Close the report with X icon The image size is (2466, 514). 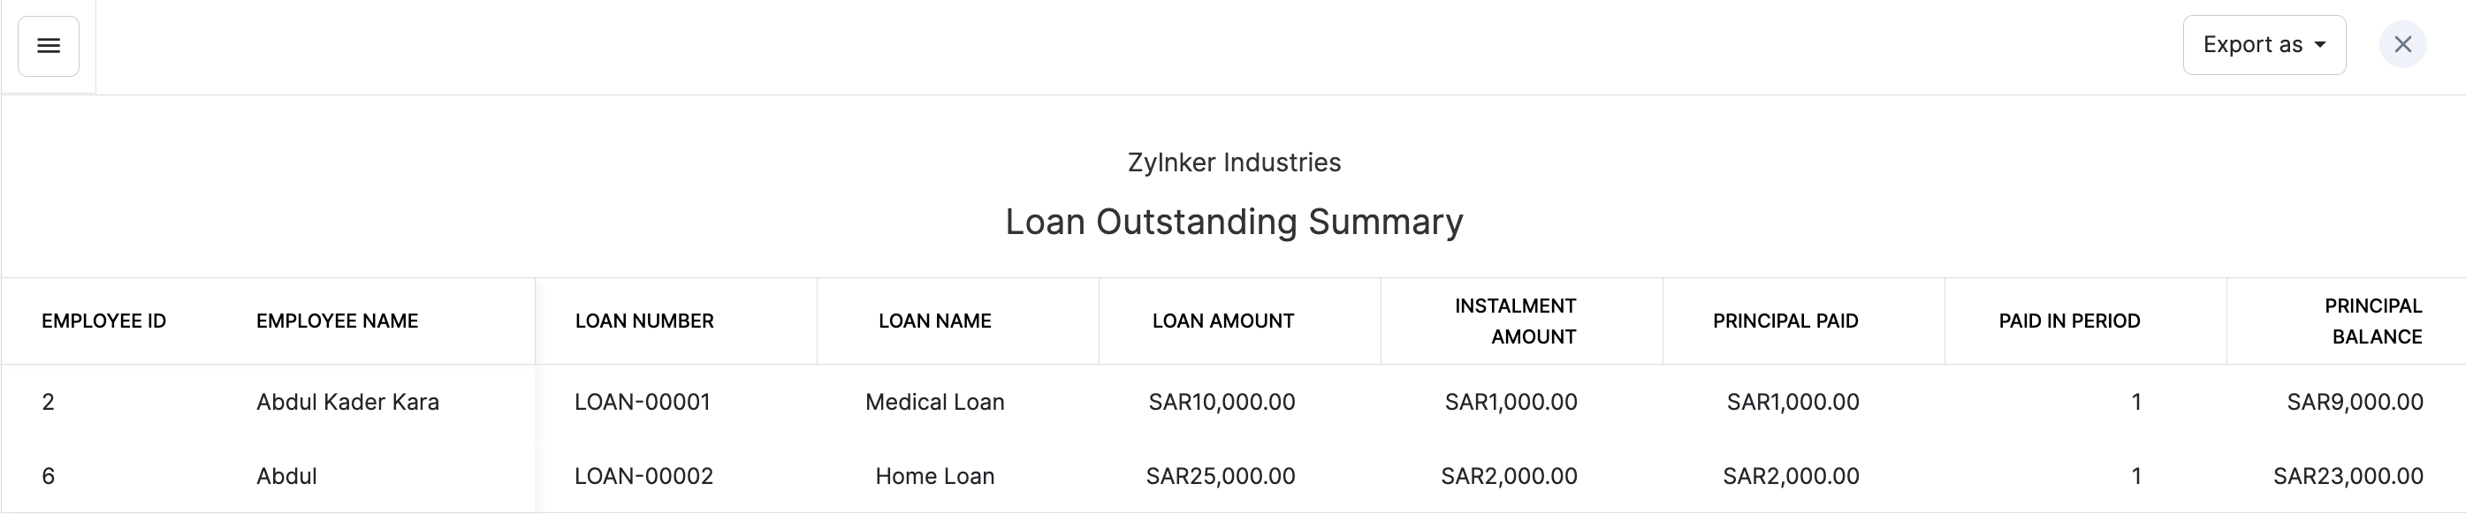coord(2401,45)
